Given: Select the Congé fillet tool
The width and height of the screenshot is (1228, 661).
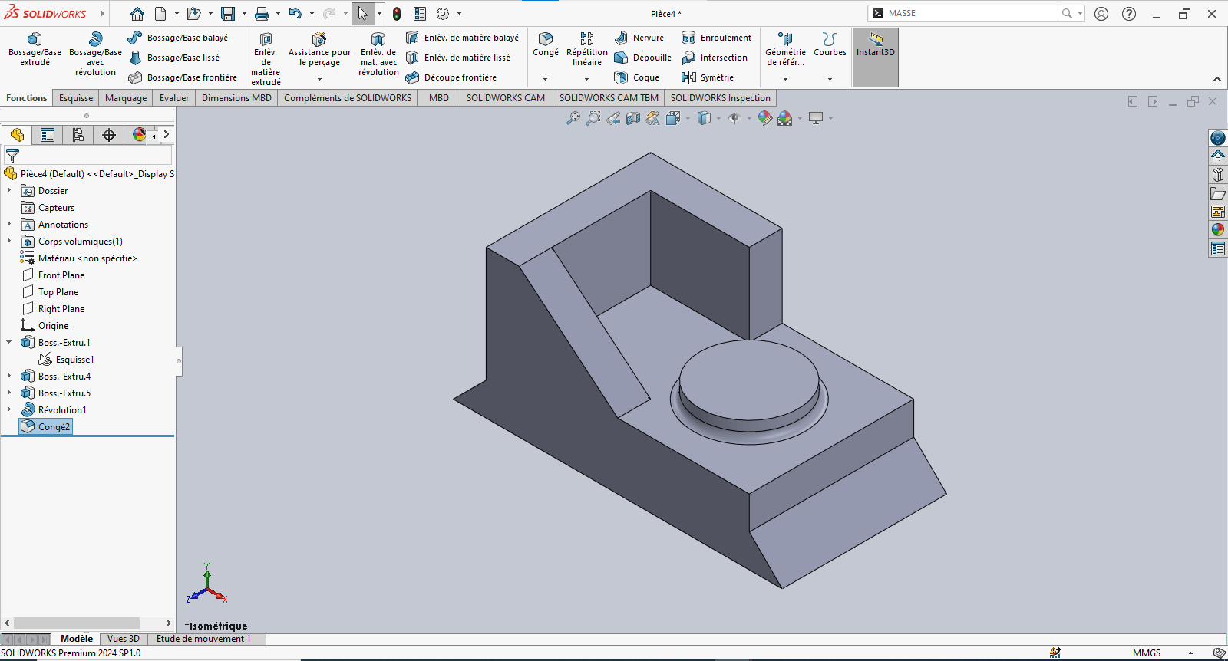Looking at the screenshot, I should pos(546,44).
